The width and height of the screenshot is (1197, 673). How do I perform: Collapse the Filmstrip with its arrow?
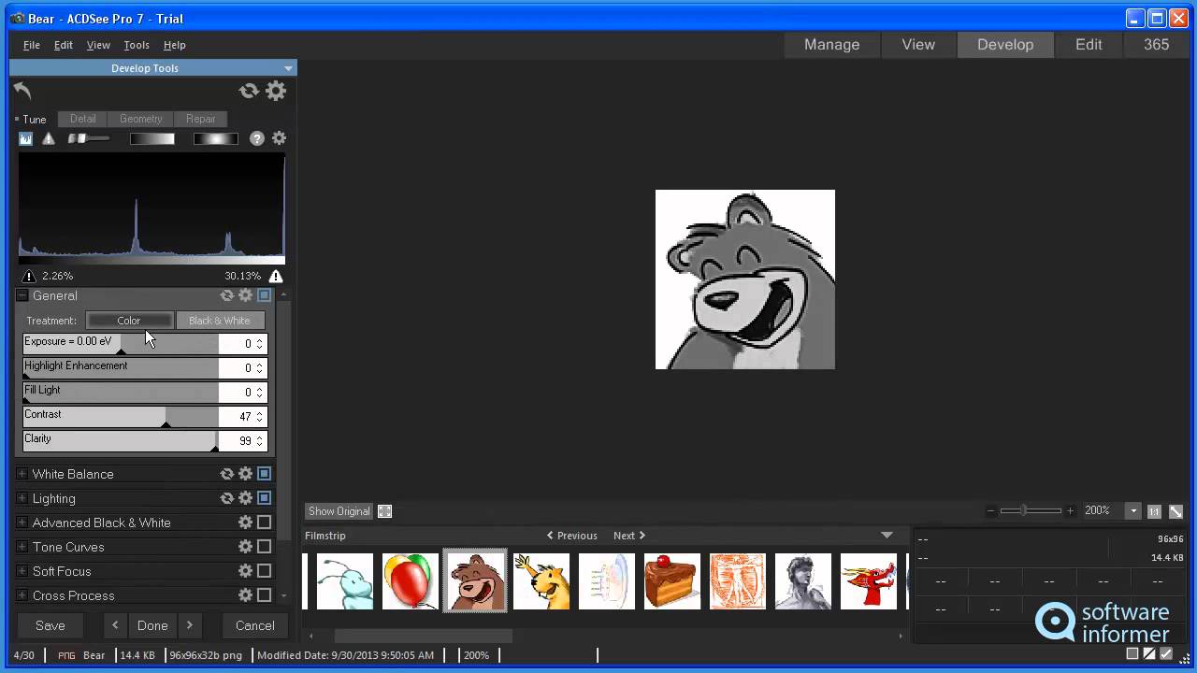coord(887,536)
